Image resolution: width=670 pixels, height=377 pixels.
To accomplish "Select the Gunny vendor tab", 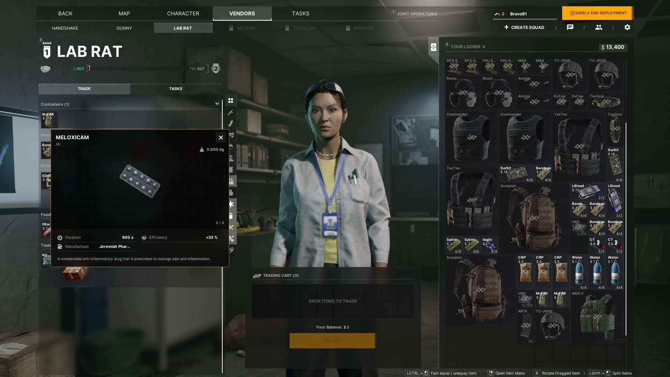I will tap(124, 28).
